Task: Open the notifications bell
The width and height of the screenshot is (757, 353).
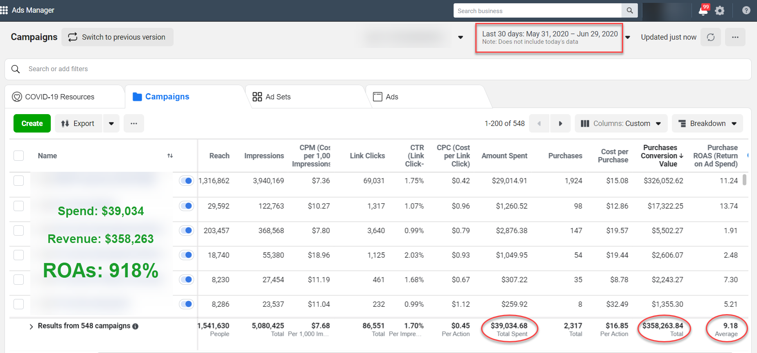Action: point(703,11)
